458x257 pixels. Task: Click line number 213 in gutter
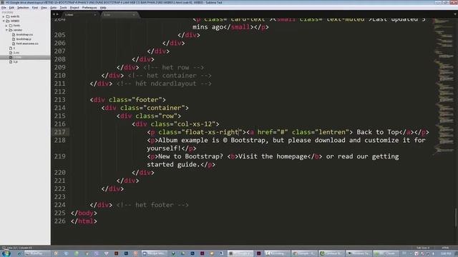(x=60, y=100)
